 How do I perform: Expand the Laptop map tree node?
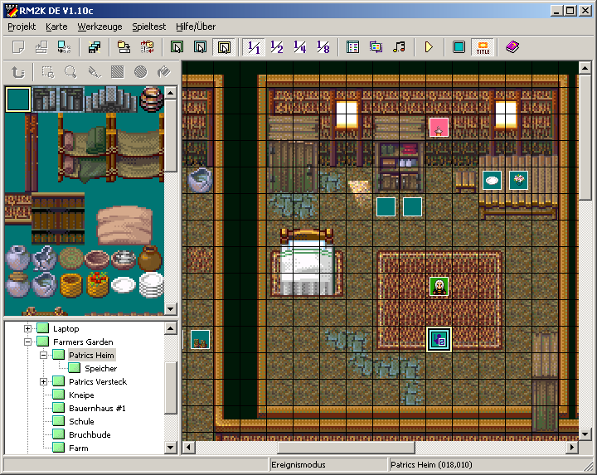(28, 329)
